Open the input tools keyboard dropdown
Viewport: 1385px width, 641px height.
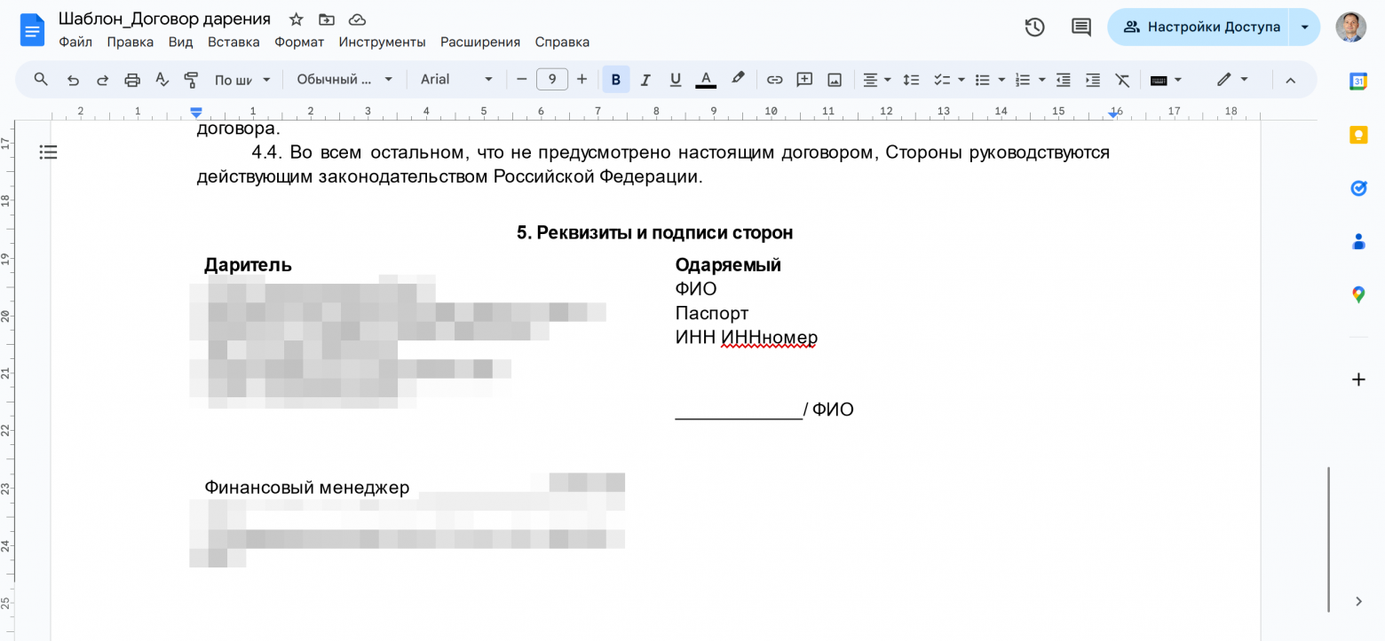pos(1166,80)
